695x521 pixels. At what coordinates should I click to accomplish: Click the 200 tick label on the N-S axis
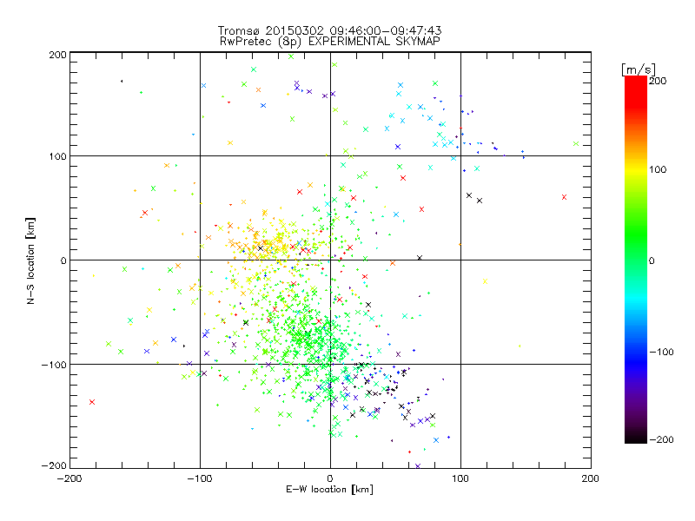[x=57, y=55]
